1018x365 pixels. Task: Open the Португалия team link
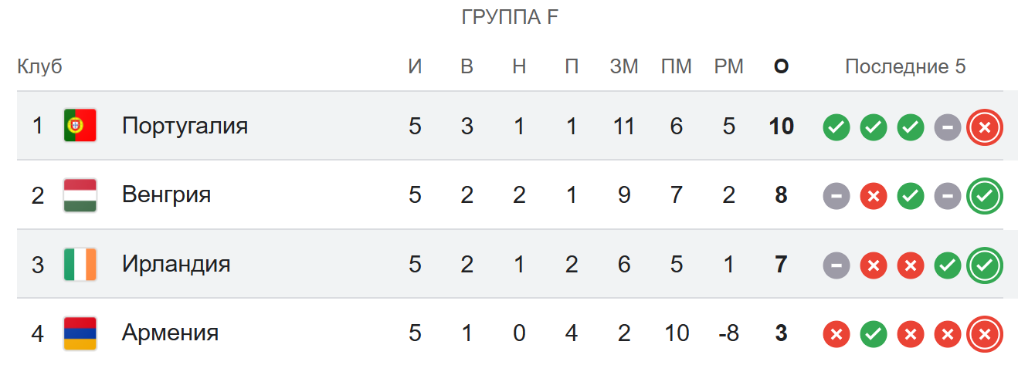click(185, 126)
